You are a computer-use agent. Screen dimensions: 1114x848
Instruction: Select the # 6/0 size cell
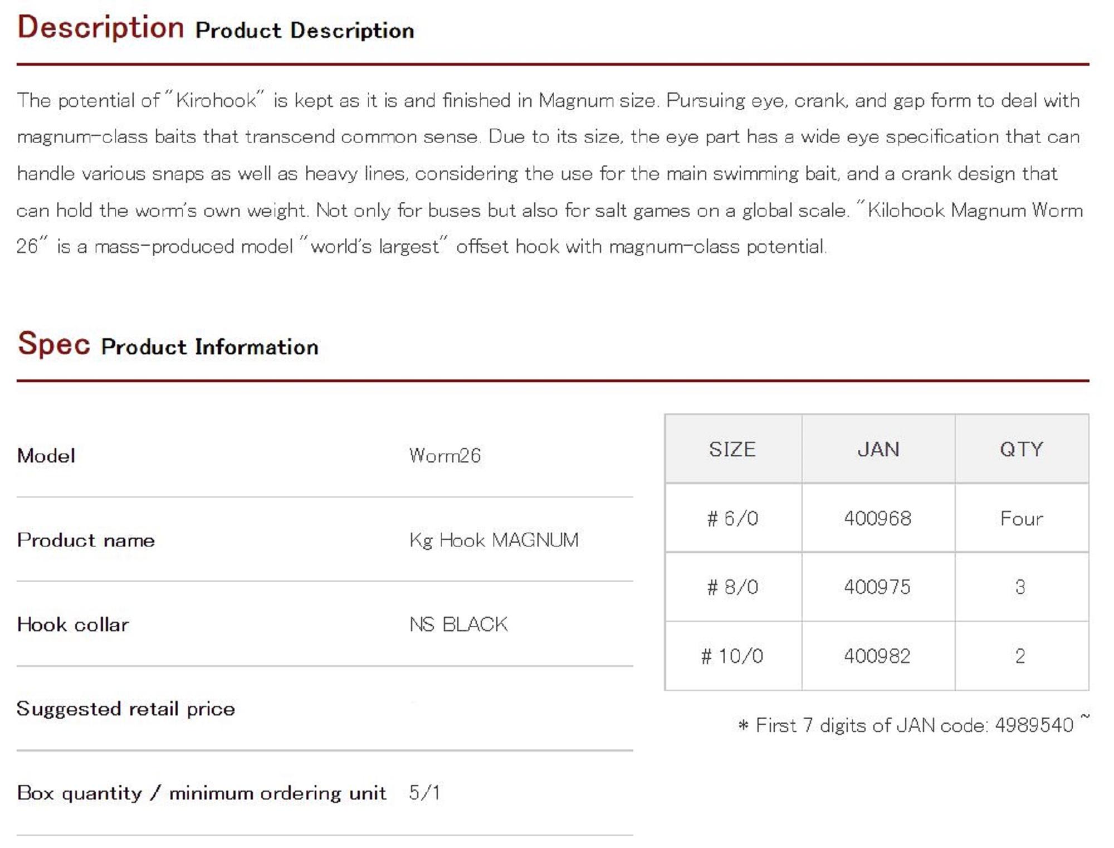tap(733, 518)
